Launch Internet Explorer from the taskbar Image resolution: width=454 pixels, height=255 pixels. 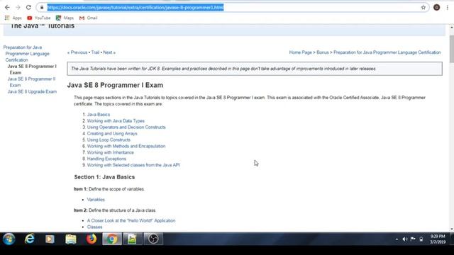(30, 239)
